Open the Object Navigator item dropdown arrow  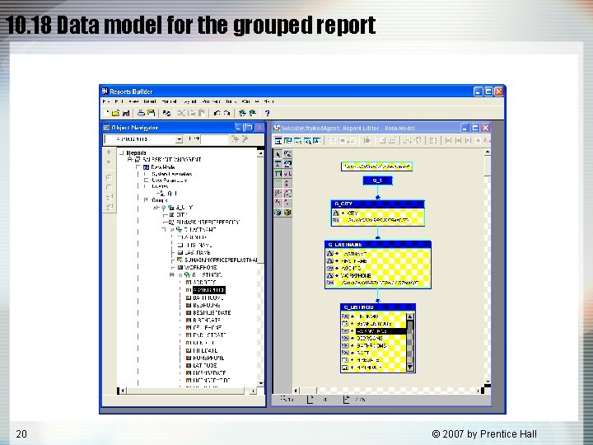coord(179,139)
